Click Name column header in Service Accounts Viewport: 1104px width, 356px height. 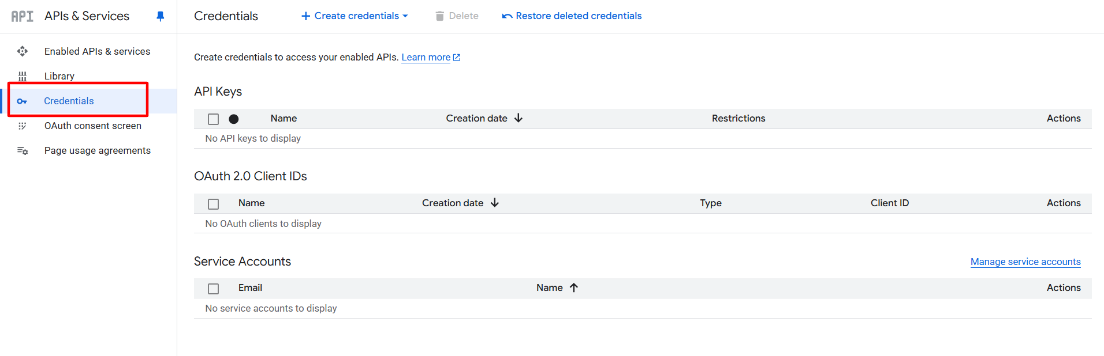[x=550, y=287]
